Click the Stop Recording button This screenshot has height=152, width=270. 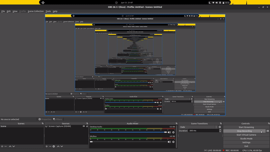[x=244, y=131]
